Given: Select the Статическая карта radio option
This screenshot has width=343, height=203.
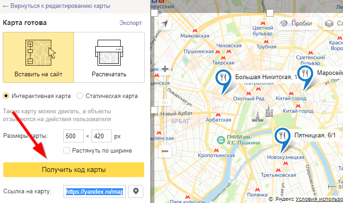Looking at the screenshot, I should 80,96.
